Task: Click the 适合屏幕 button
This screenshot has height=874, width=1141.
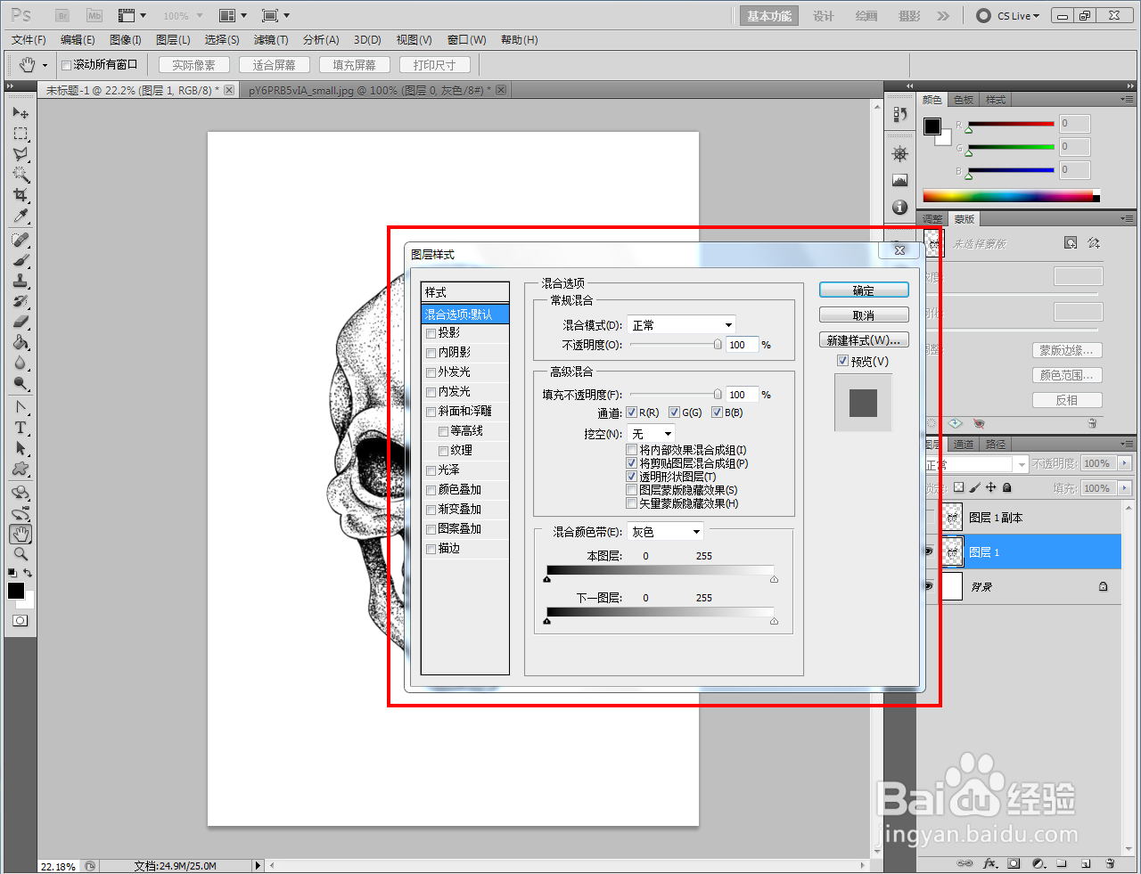Action: click(275, 65)
